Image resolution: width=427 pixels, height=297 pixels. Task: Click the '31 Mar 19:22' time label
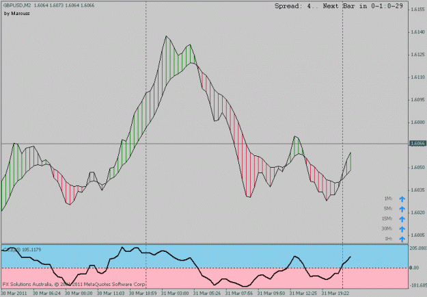(335, 294)
